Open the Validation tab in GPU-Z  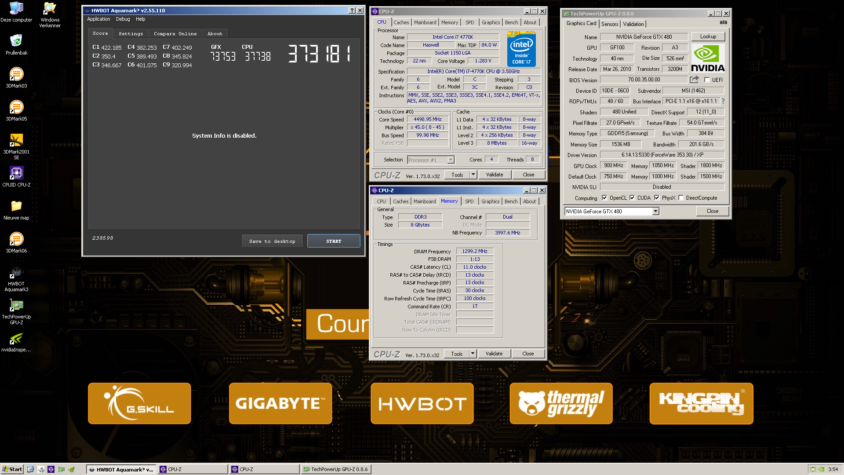tap(633, 24)
